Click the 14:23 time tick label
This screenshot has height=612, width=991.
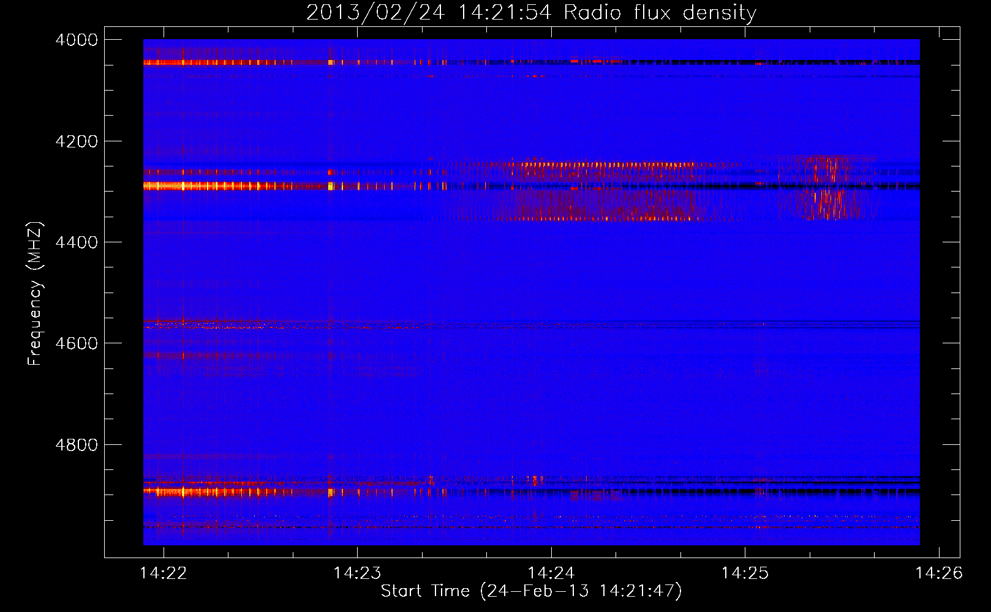(x=357, y=573)
